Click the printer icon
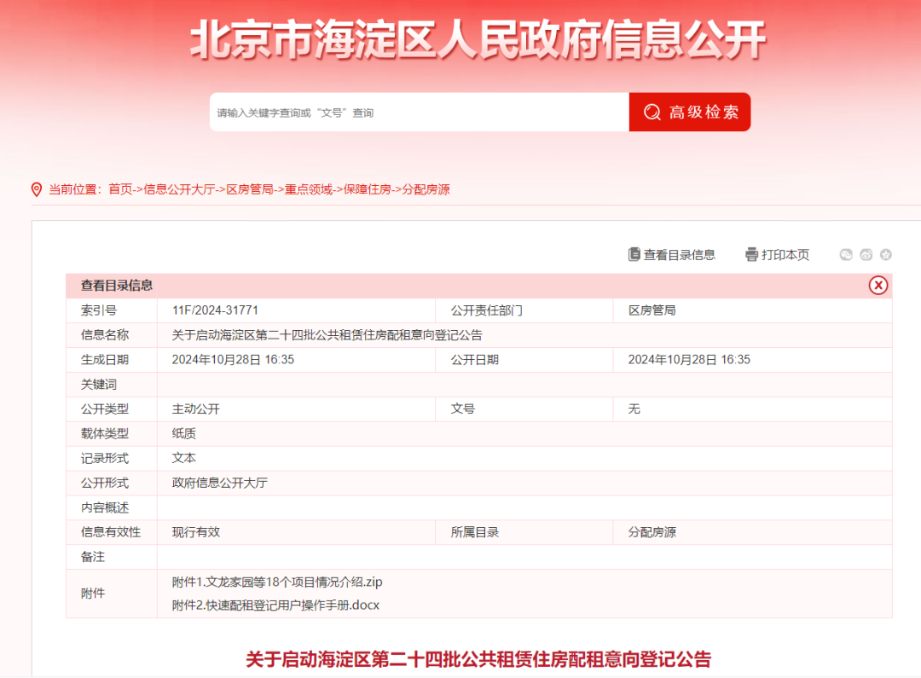Screen dimensions: 921x678 pos(751,254)
